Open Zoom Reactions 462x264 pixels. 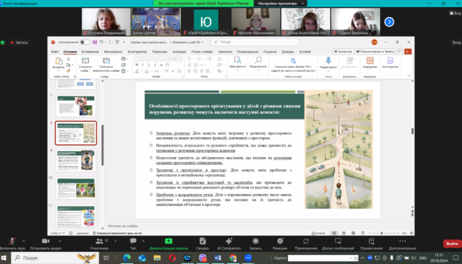[281, 242]
